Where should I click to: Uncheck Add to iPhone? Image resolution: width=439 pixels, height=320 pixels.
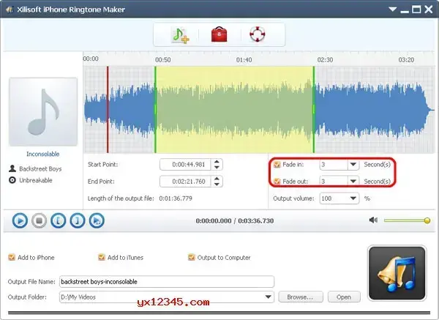[x=12, y=257]
